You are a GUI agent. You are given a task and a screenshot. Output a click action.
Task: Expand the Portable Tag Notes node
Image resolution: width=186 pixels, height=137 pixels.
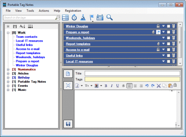click(x=8, y=82)
